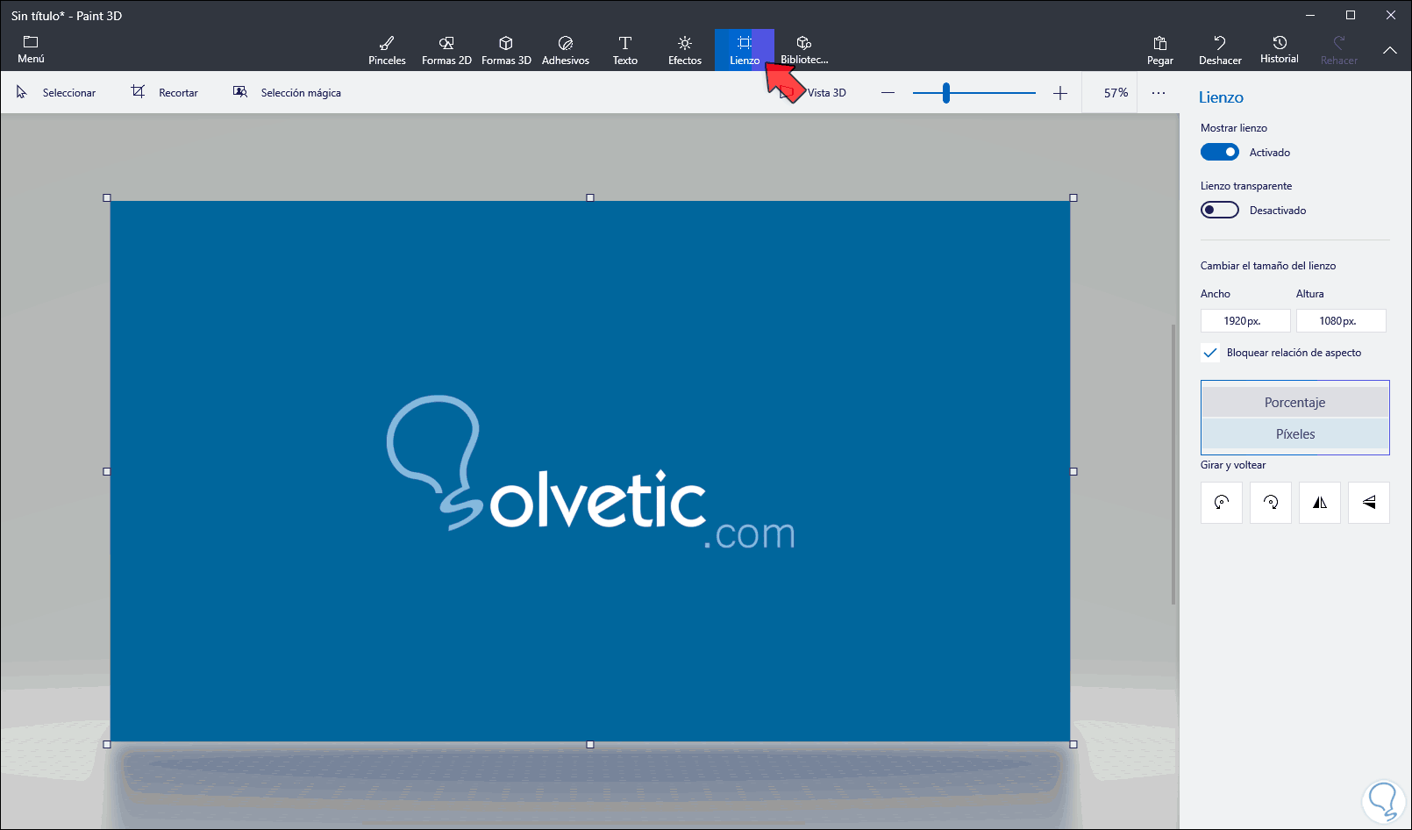Screen dimensions: 1412x830
Task: Flip the canvas horizontally
Action: pyautogui.click(x=1320, y=503)
